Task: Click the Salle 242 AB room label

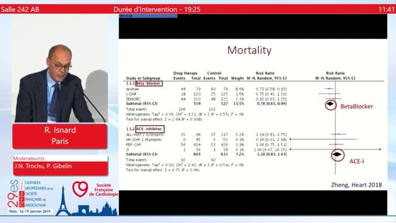Action: click(x=20, y=9)
